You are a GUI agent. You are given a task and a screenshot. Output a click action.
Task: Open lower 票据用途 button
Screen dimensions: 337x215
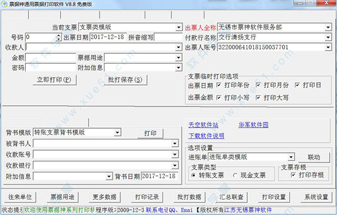(x=62, y=197)
